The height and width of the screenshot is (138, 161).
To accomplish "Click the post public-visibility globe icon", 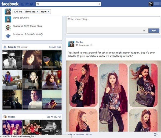I will point(92,45).
